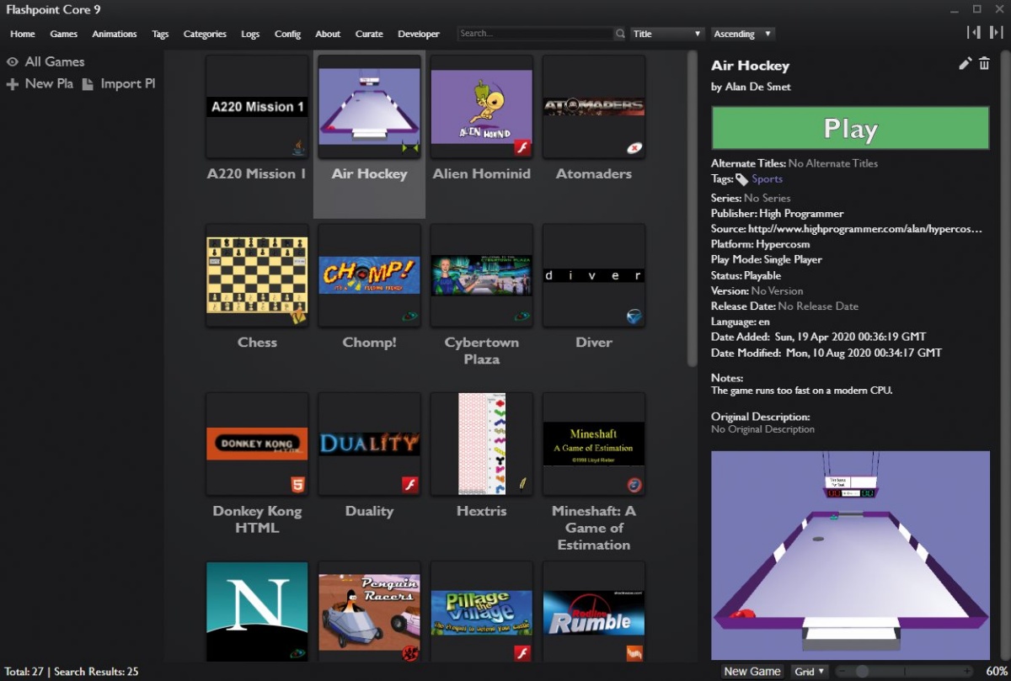The image size is (1011, 681).
Task: Focus the Search input field
Action: [x=536, y=34]
